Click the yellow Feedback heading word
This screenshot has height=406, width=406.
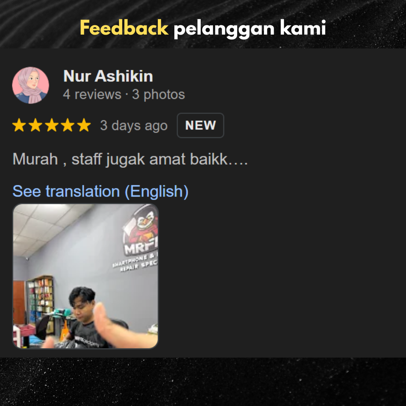point(124,28)
